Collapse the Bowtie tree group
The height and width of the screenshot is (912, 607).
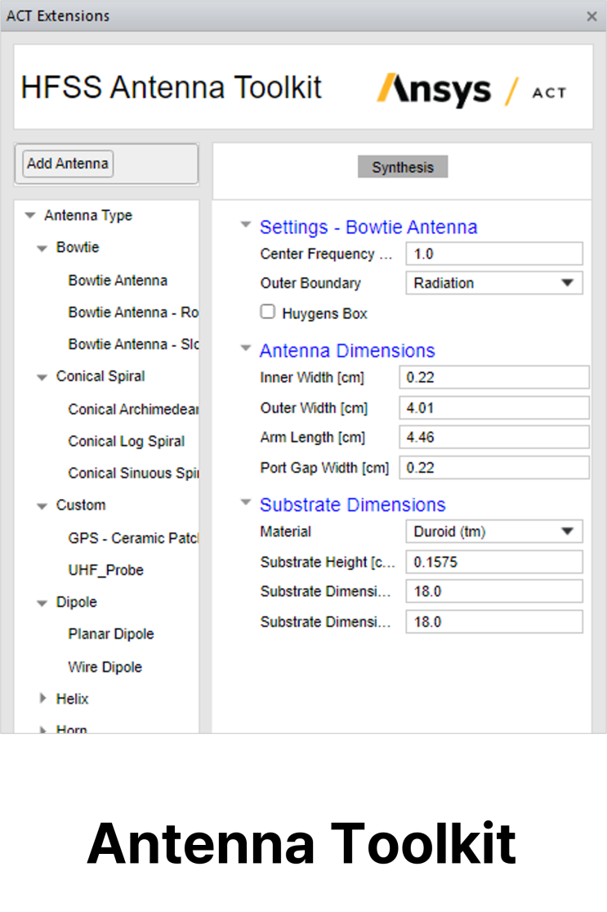coord(42,249)
